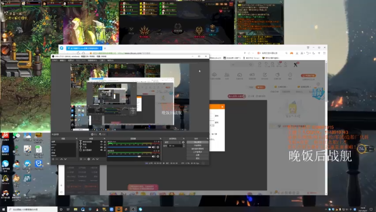Click the edit pencil icon in browser page toolbar
This screenshot has height=212, width=376.
pos(265,75)
